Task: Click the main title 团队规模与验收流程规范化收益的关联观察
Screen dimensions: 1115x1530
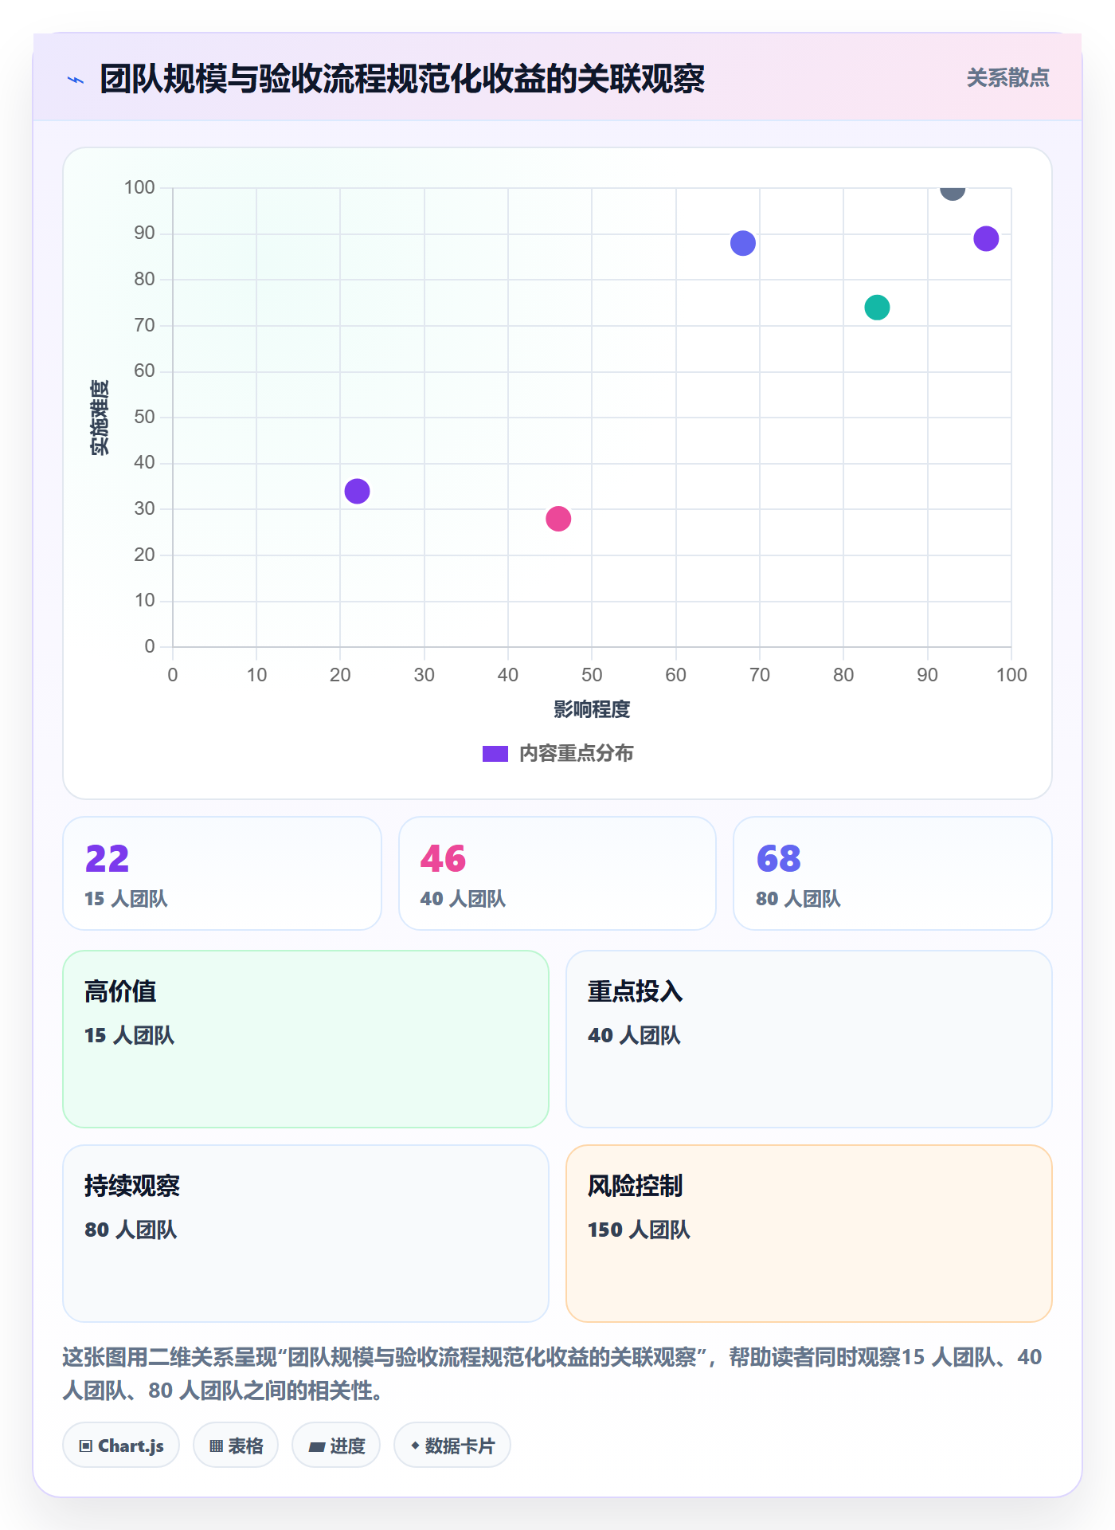Action: [x=402, y=79]
